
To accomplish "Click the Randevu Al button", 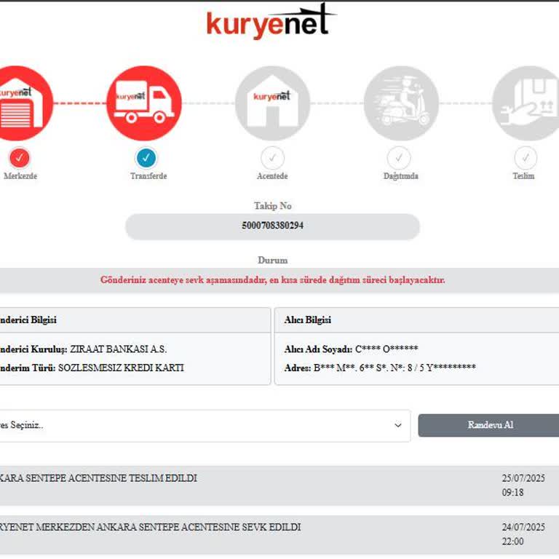I will point(489,425).
